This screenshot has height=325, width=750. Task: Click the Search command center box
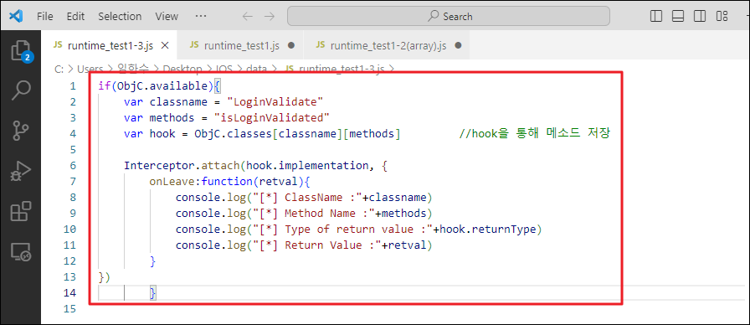(x=448, y=16)
